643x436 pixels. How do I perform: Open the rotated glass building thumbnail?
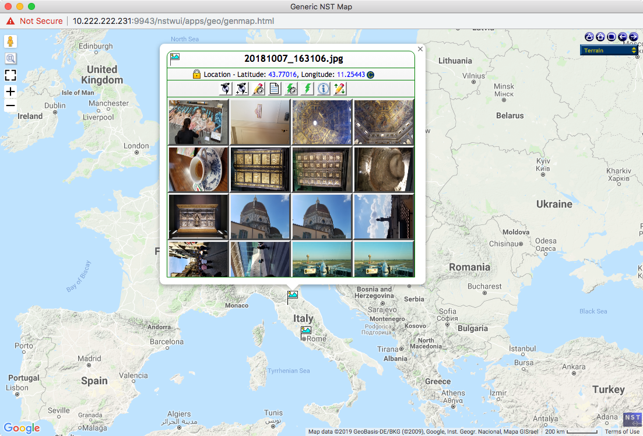coord(260,259)
